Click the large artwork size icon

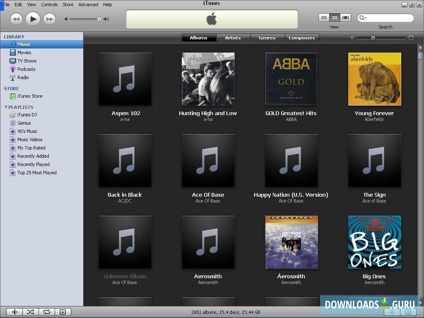pos(411,38)
